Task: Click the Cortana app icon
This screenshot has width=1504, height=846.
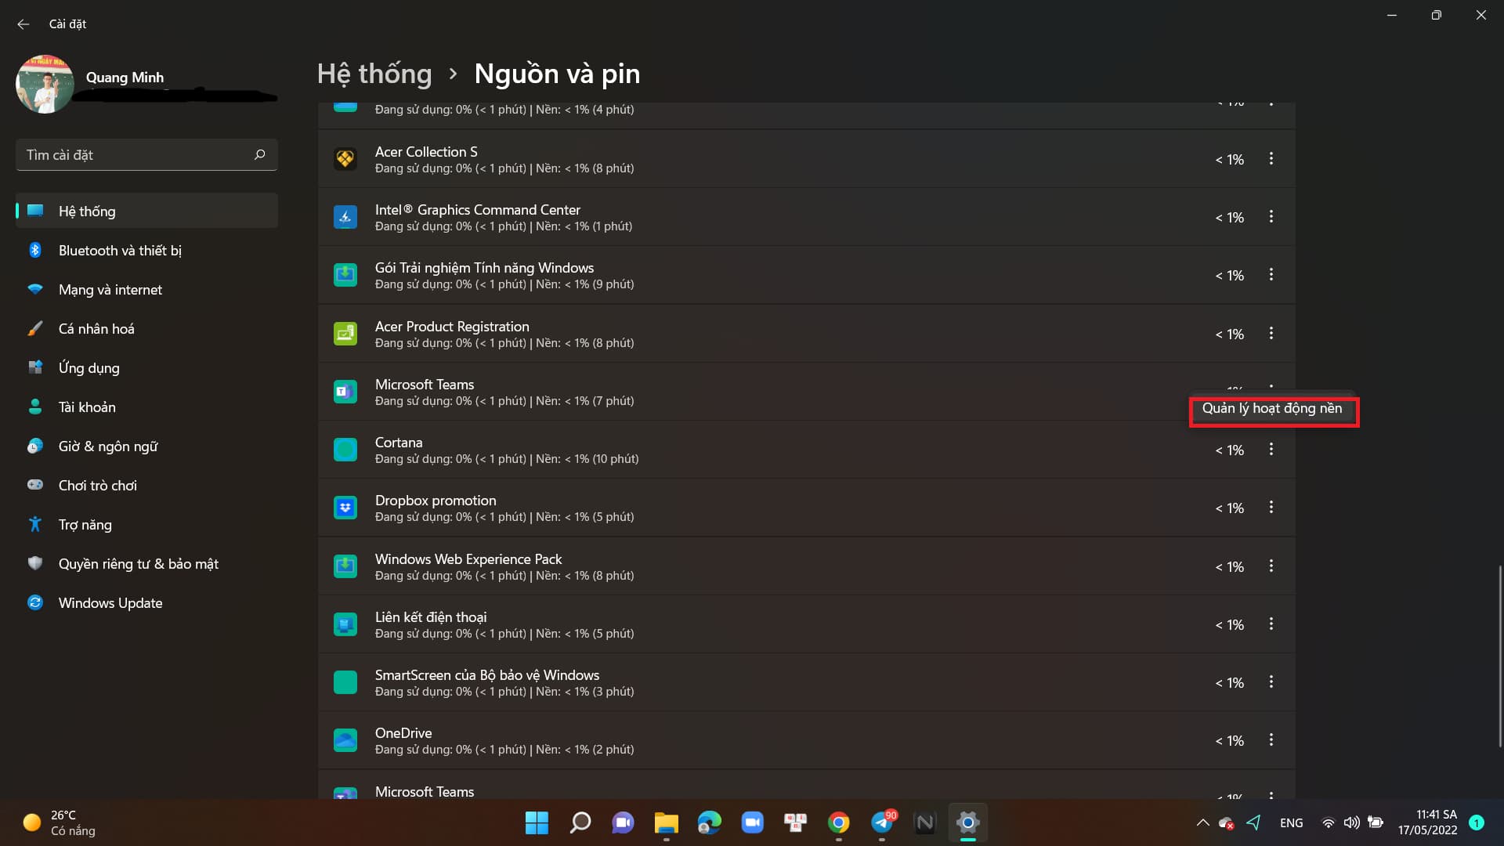Action: pyautogui.click(x=345, y=450)
